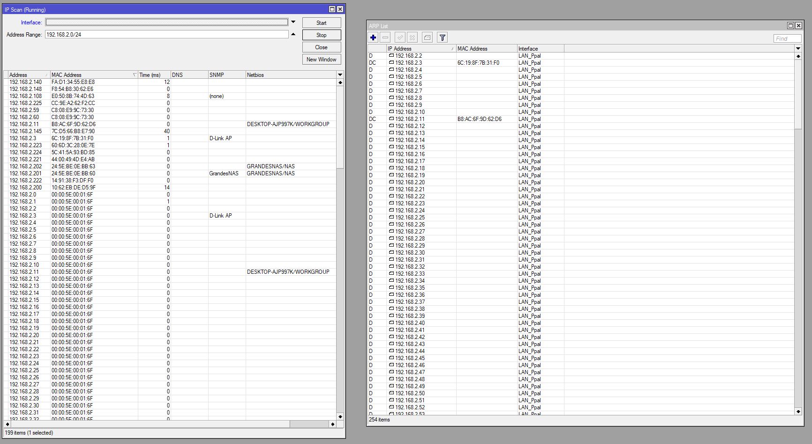
Task: Select MAC address 24:5E:BE:0E:BB:63 in IP Scan
Action: (x=73, y=166)
